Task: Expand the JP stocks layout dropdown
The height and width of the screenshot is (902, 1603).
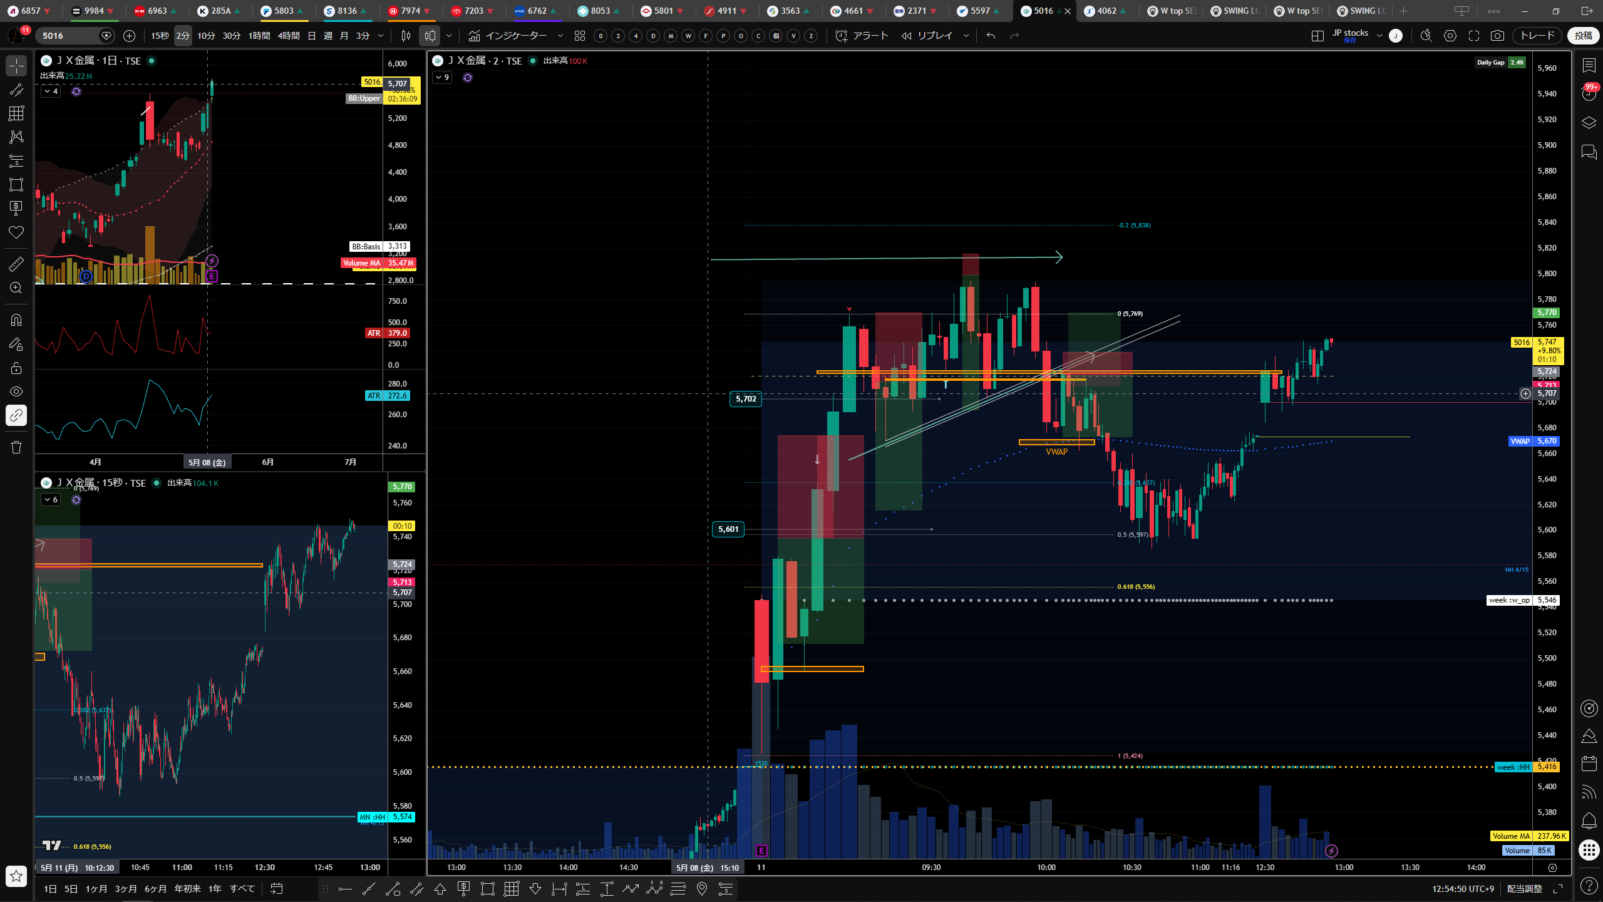Action: (1379, 36)
